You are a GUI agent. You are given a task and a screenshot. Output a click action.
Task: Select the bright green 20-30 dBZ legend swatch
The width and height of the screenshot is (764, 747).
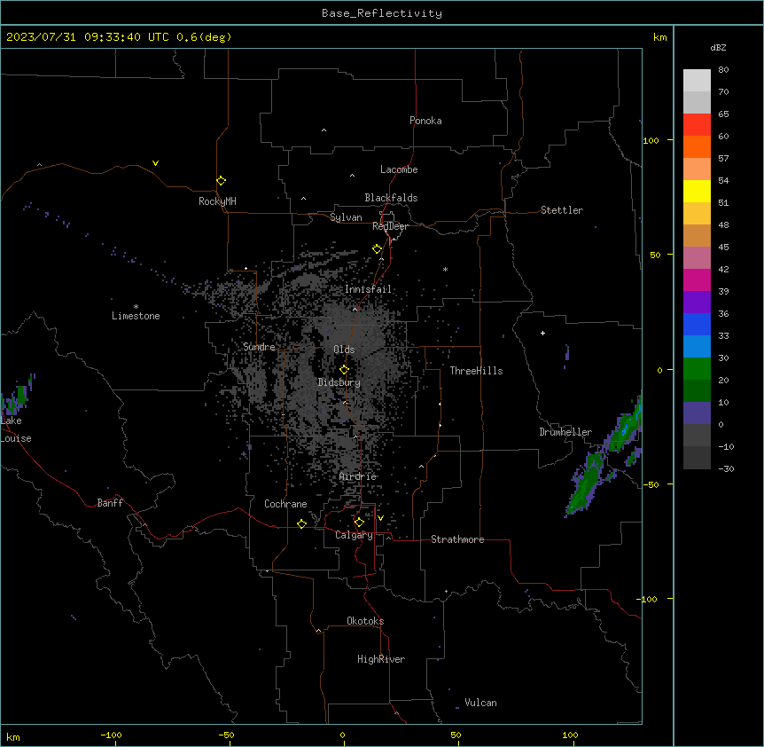pos(697,369)
